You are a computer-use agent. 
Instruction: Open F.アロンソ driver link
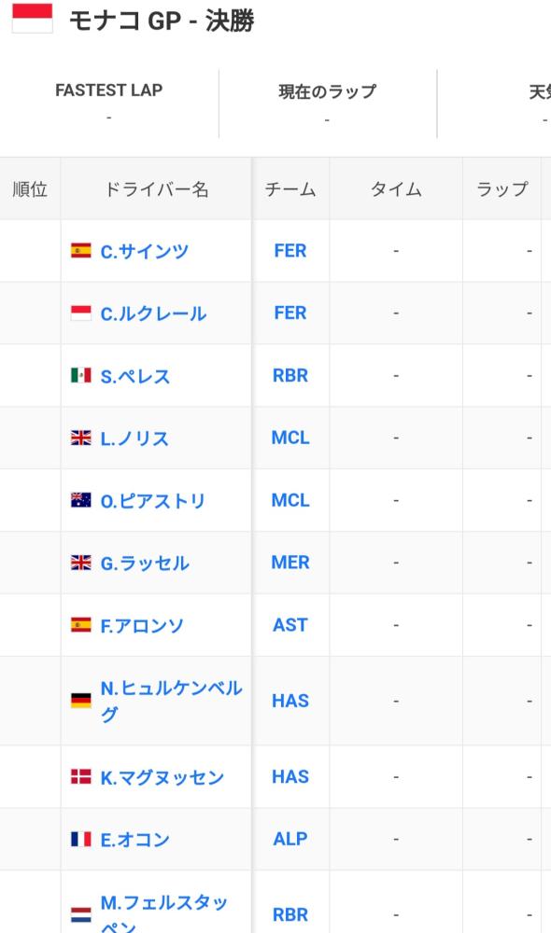pos(142,625)
